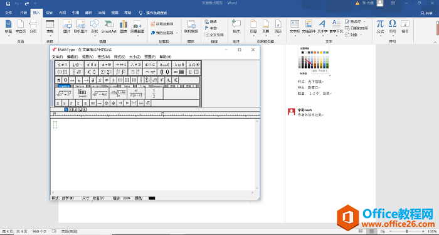Open MathType matrix templates palette
The width and height of the screenshot is (439, 235).
coord(179,72)
